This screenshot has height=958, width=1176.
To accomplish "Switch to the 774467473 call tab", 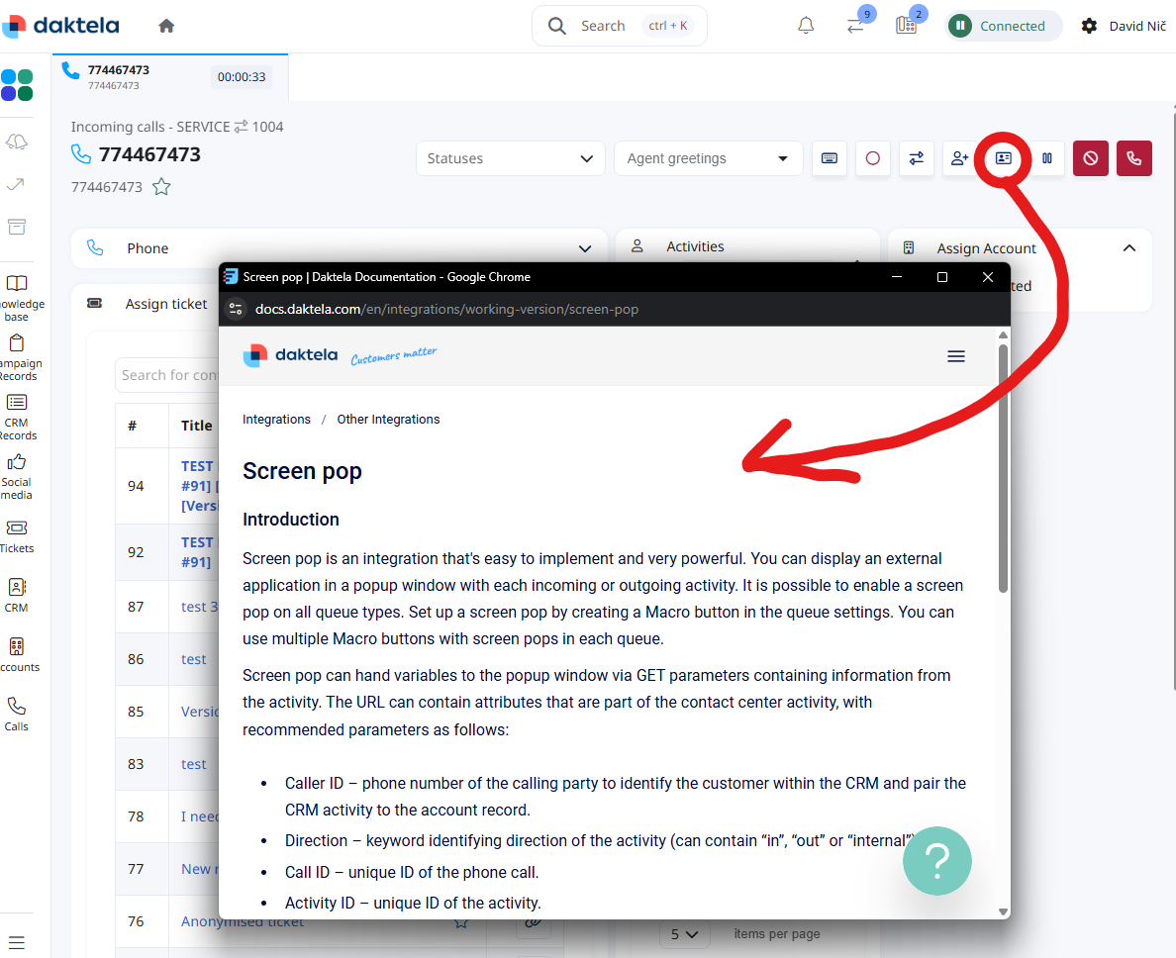I will click(168, 76).
